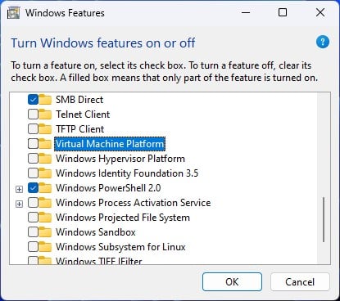Select the Windows Hypervisor Platform label
This screenshot has width=340, height=301.
(x=120, y=159)
